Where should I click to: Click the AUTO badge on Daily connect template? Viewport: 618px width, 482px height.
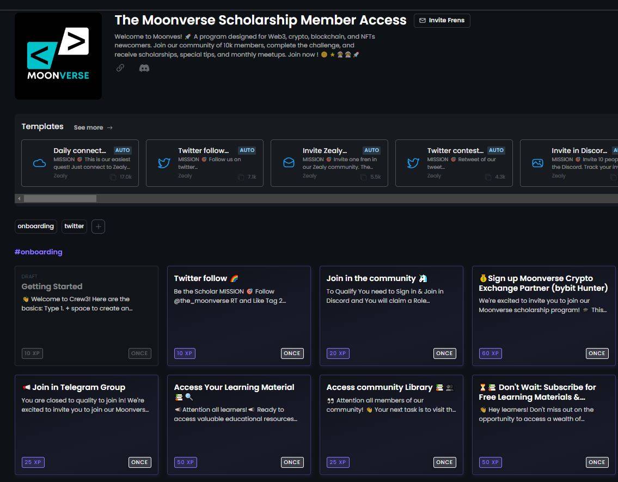123,150
